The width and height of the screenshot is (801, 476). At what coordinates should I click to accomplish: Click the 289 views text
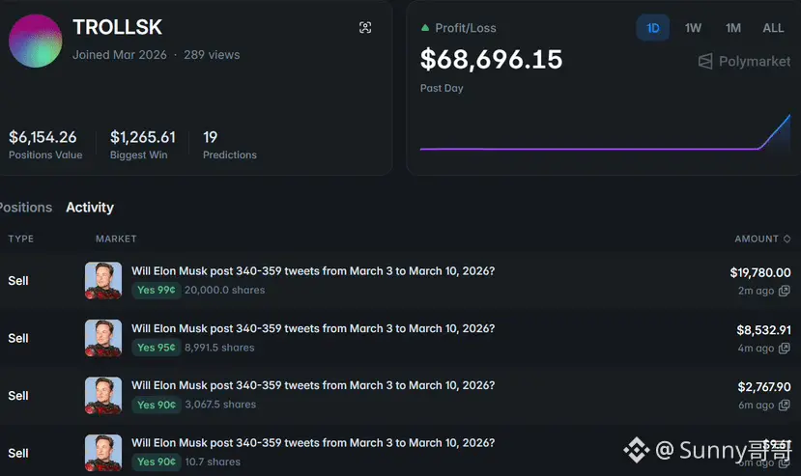(212, 55)
